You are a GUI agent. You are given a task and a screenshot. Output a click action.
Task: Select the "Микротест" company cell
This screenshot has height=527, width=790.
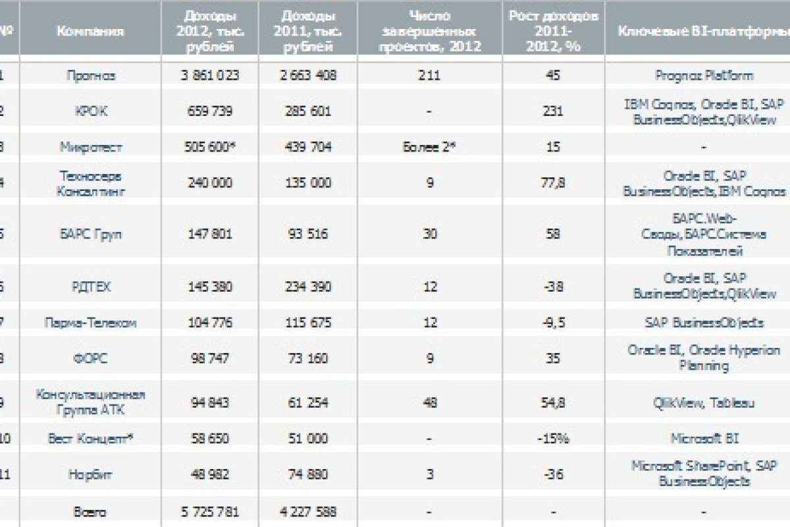pos(91,148)
